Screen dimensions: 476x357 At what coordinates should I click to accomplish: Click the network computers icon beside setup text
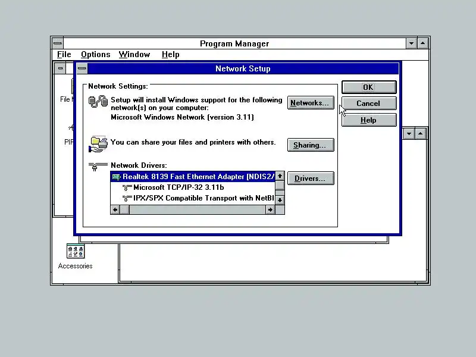tap(98, 101)
